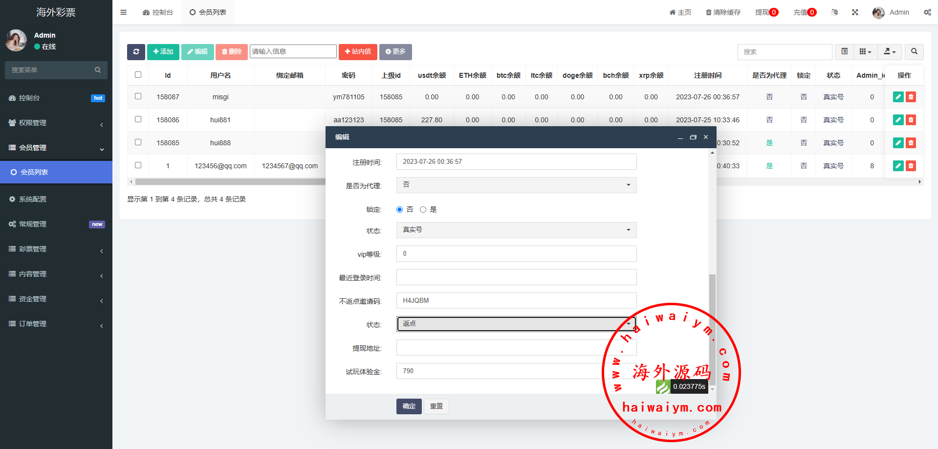Open the export data icon dropdown
Image resolution: width=938 pixels, height=449 pixels.
(x=890, y=52)
